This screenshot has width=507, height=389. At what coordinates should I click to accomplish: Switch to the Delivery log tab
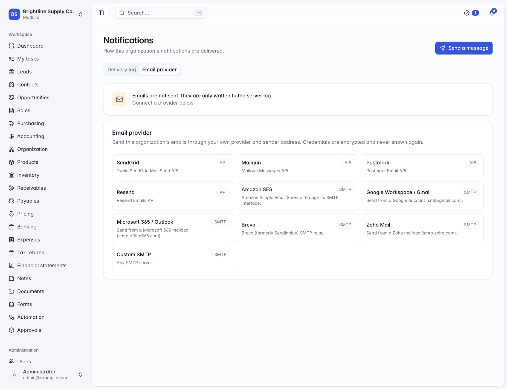(x=122, y=69)
